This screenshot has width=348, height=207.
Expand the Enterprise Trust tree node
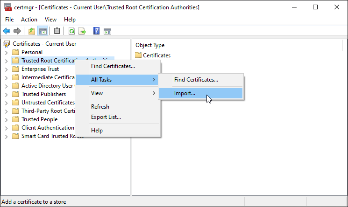coord(7,69)
